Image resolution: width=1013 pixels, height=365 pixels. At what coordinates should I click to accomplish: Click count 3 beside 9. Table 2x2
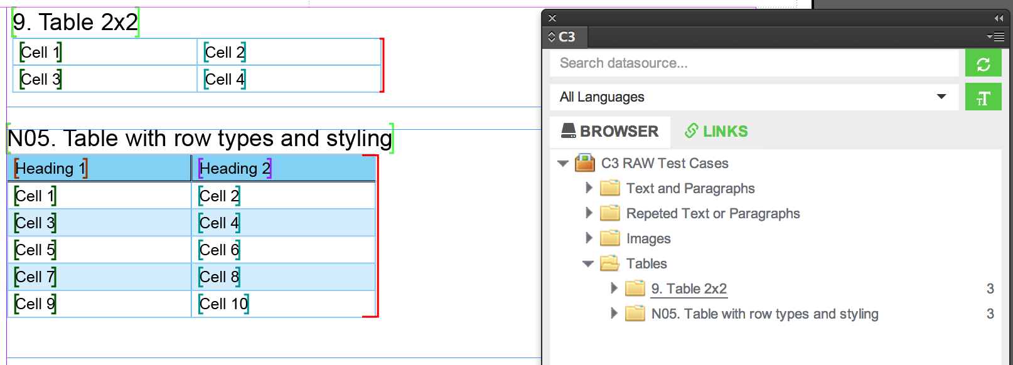point(990,288)
